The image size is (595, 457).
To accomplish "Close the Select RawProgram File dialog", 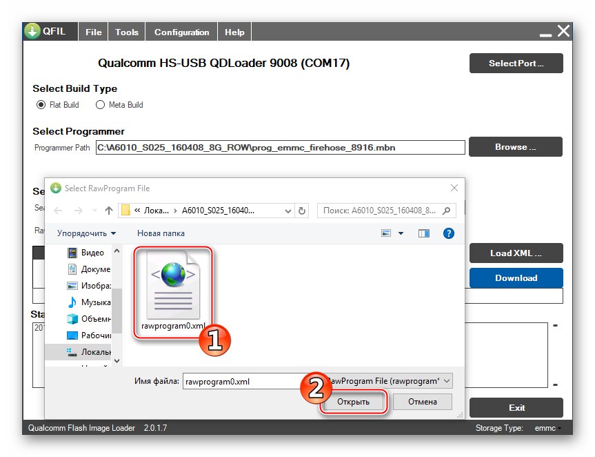I will pos(454,188).
